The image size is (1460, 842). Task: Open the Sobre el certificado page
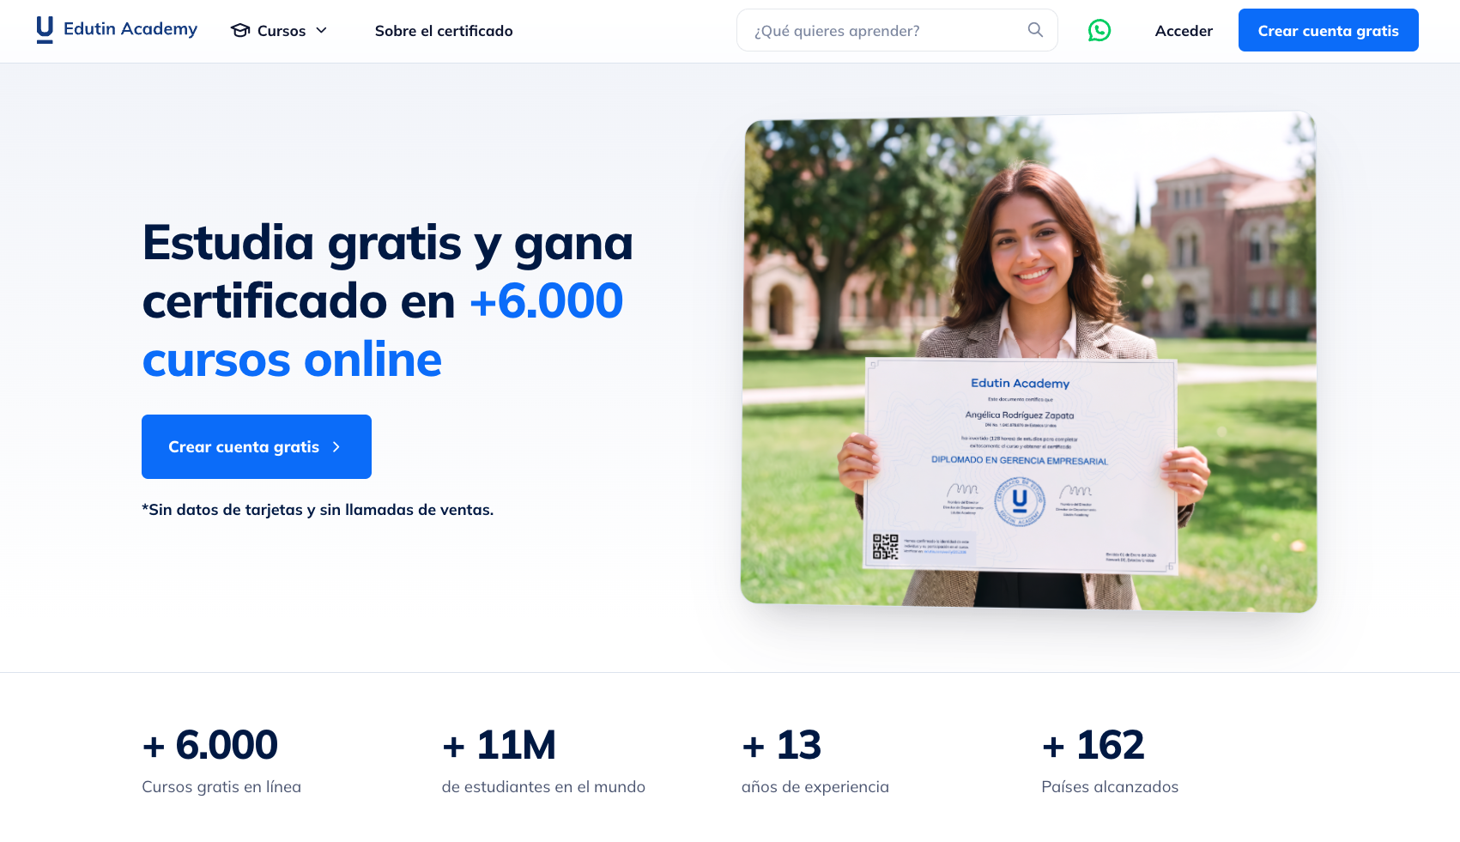tap(444, 31)
